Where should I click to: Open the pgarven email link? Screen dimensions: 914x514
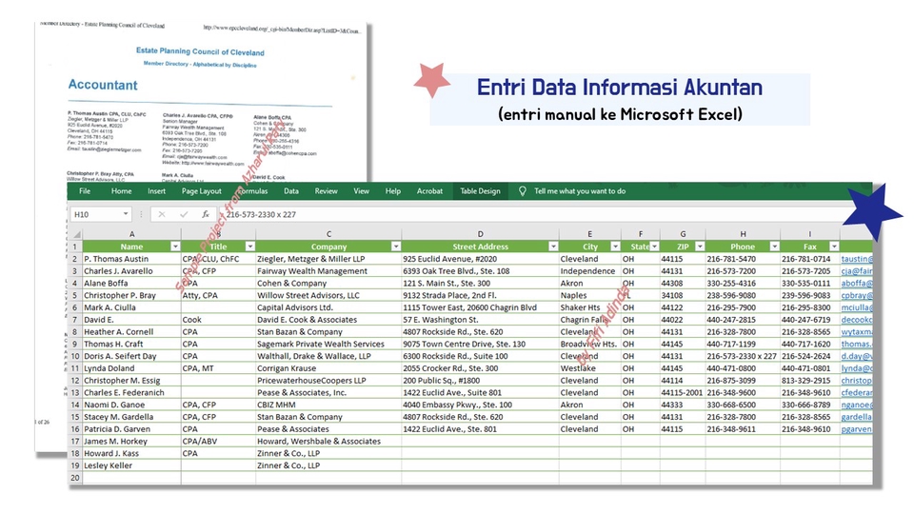click(856, 429)
